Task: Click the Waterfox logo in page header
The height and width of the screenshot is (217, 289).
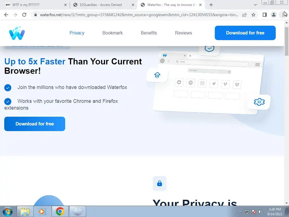Action: pos(17,33)
